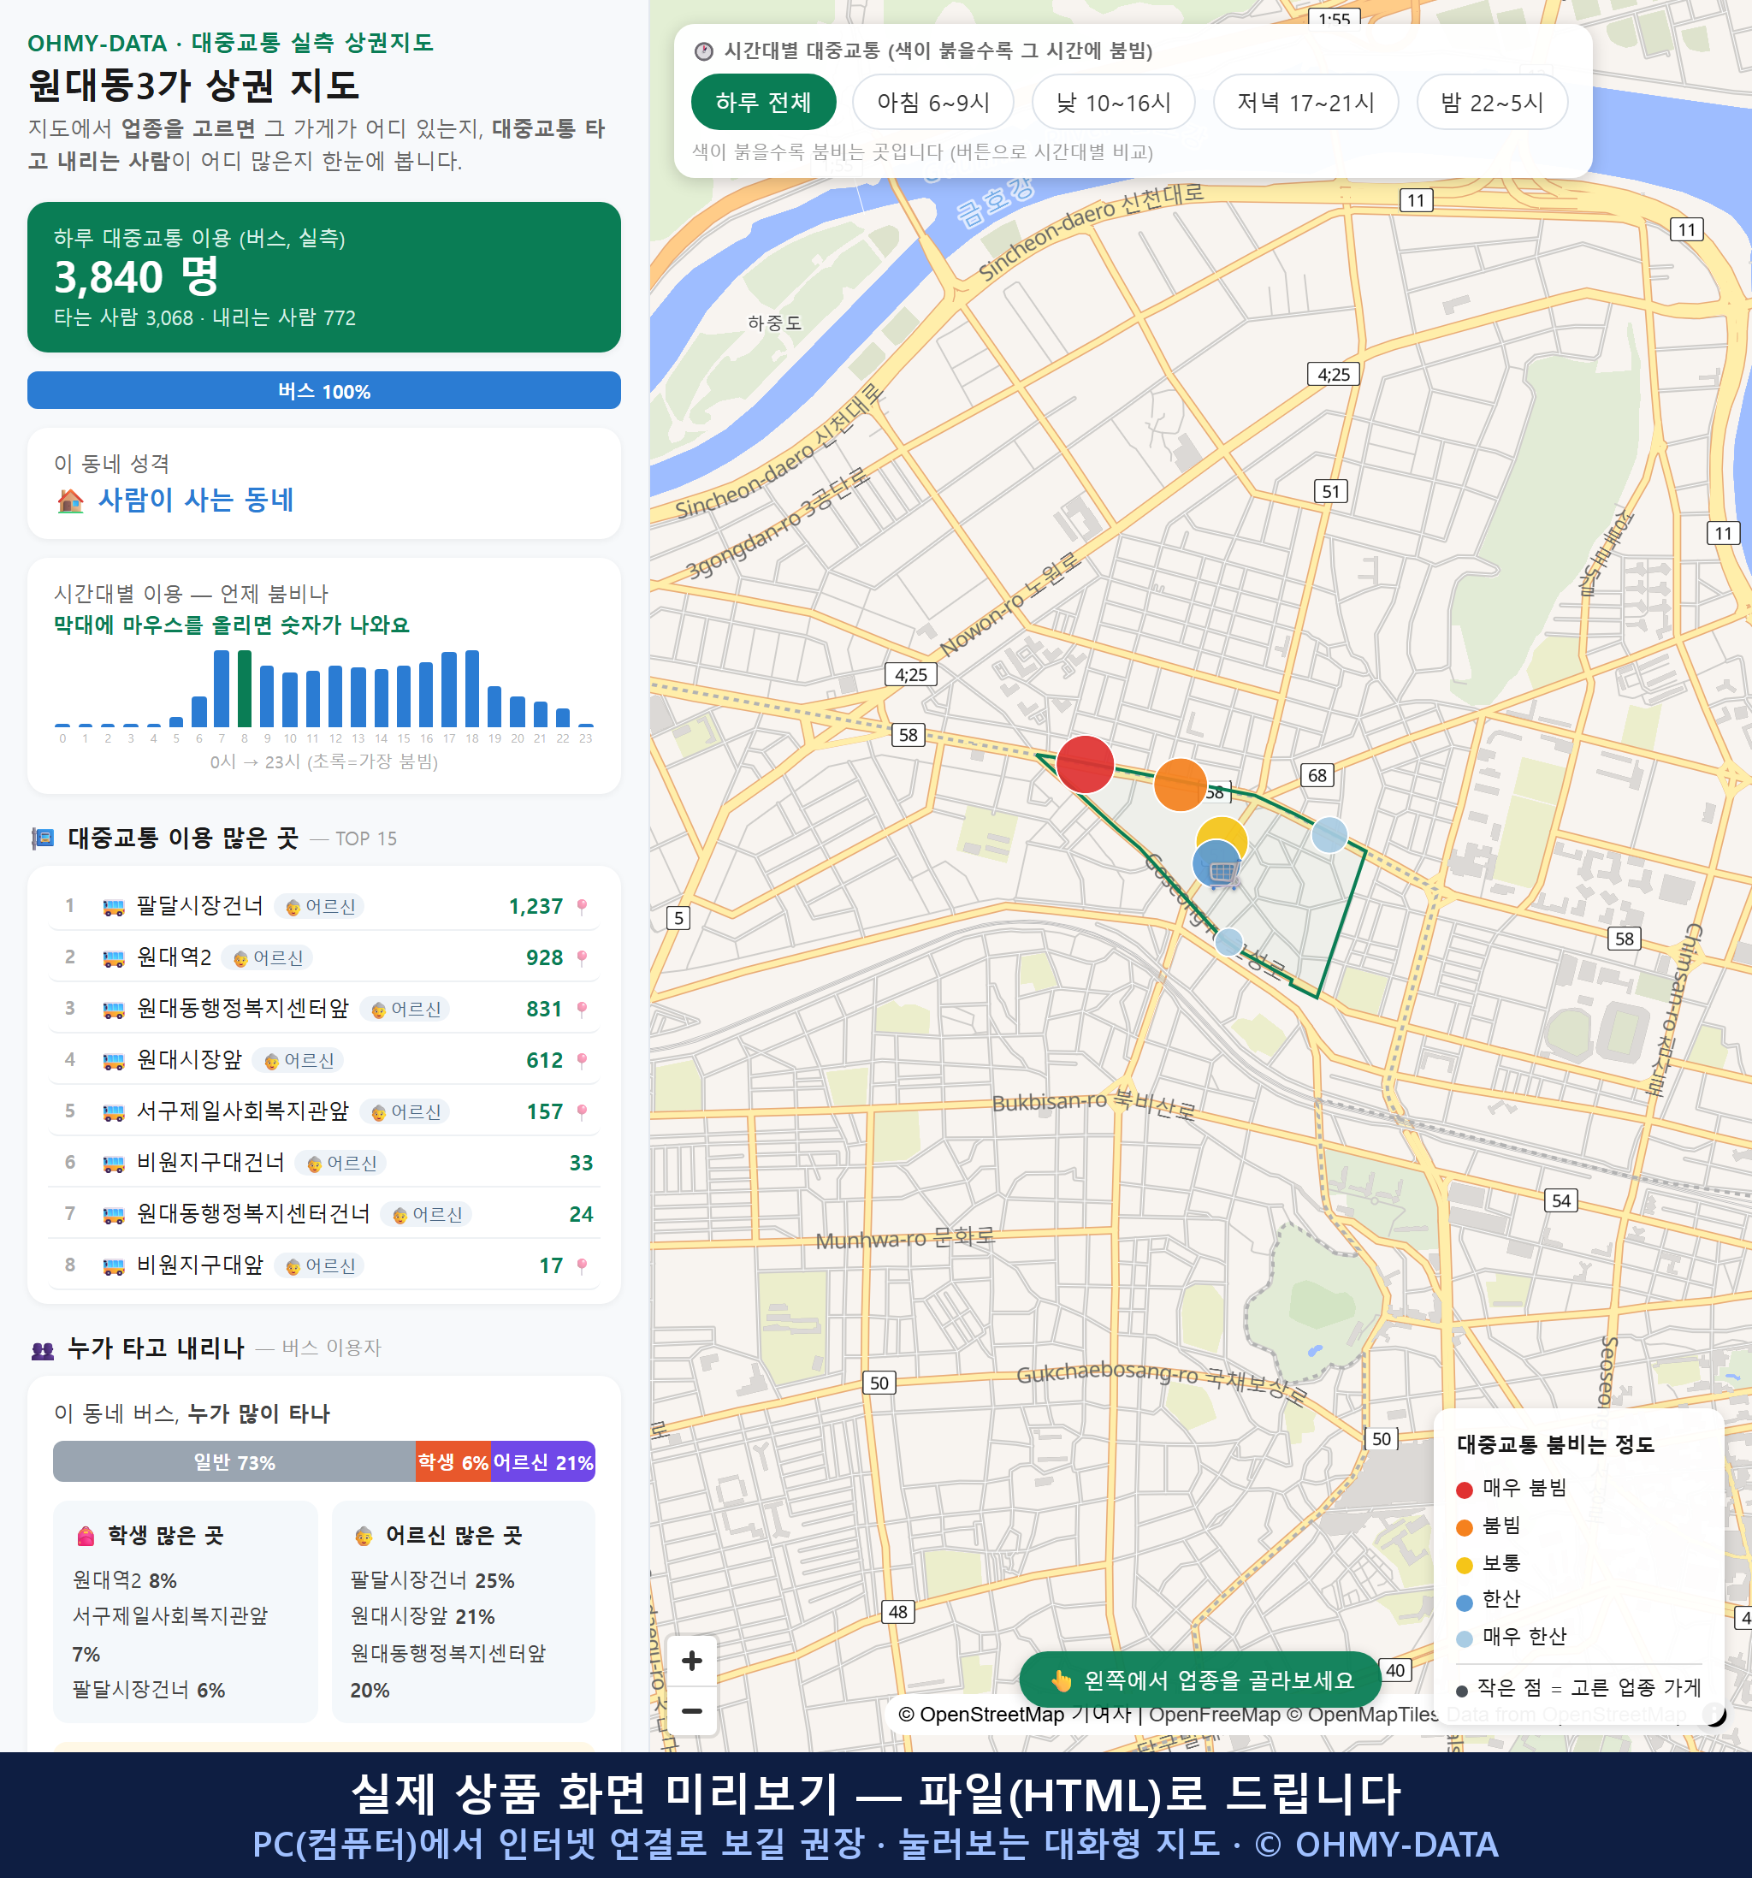Click the bus icon beside 원대시장앞
1752x1878 pixels.
[113, 1061]
